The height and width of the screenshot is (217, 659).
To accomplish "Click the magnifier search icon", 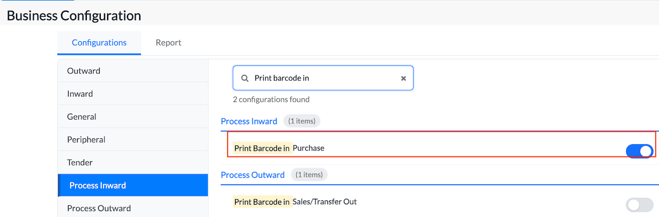I will coord(245,78).
